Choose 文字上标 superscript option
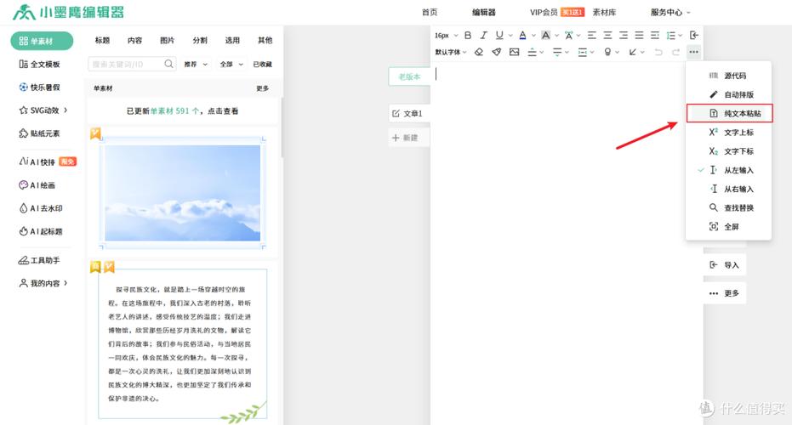Image resolution: width=792 pixels, height=425 pixels. pyautogui.click(x=728, y=133)
